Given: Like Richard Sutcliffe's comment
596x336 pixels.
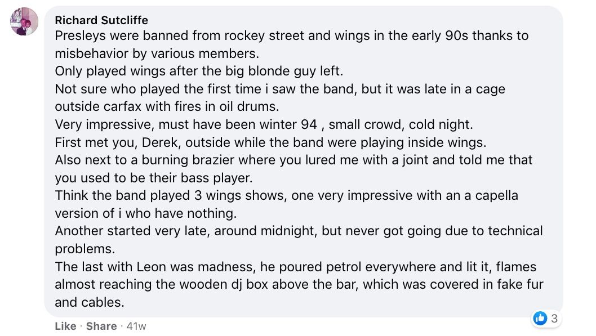Looking at the screenshot, I should click(65, 326).
